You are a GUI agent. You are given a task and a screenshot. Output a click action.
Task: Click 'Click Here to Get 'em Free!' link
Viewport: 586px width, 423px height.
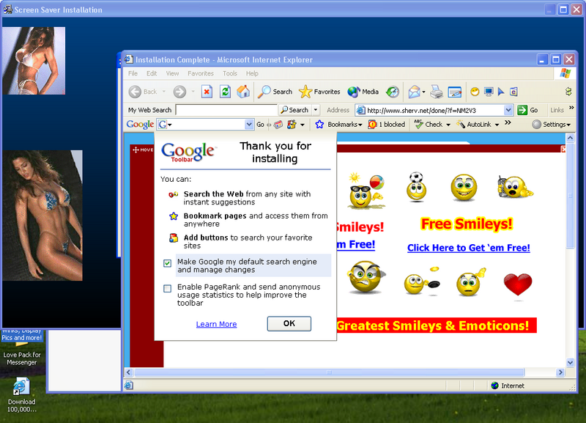coord(468,248)
